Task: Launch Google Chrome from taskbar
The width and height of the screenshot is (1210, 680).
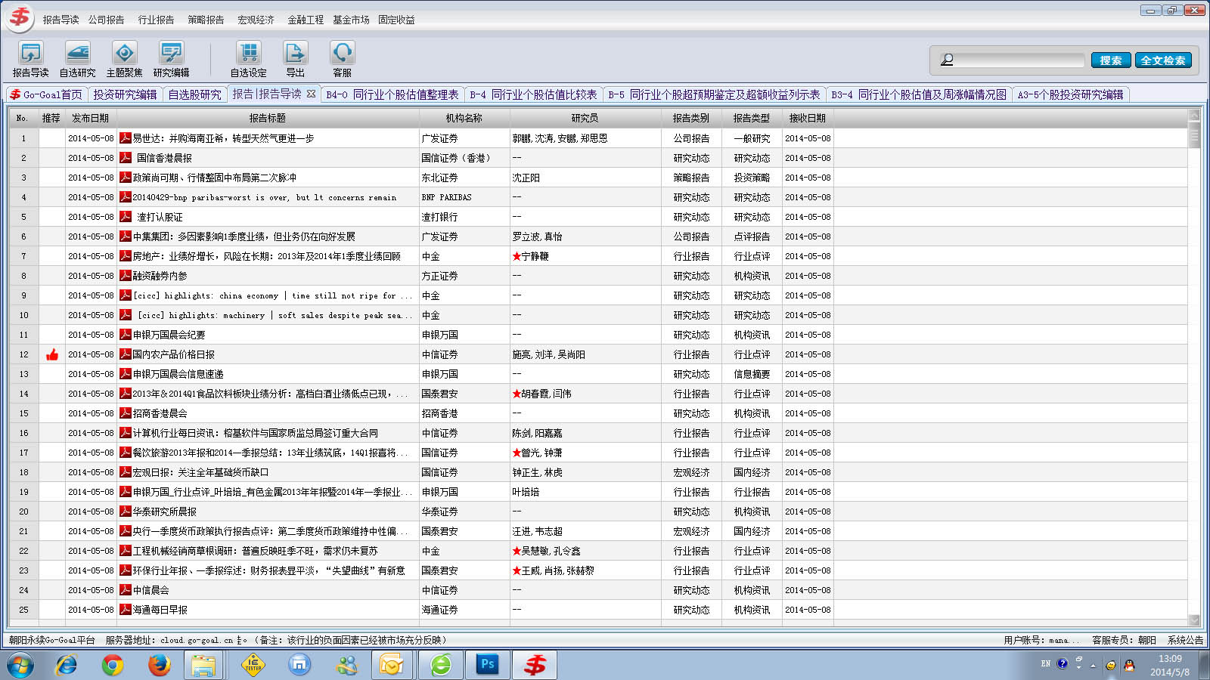Action: click(113, 665)
